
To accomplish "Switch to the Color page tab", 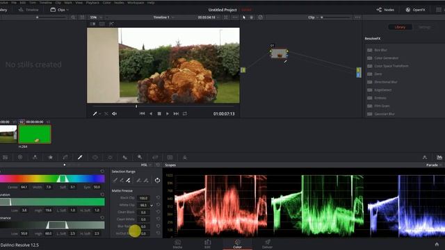I will [237, 244].
